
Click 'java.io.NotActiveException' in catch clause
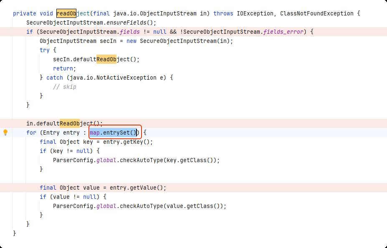pyautogui.click(x=113, y=78)
